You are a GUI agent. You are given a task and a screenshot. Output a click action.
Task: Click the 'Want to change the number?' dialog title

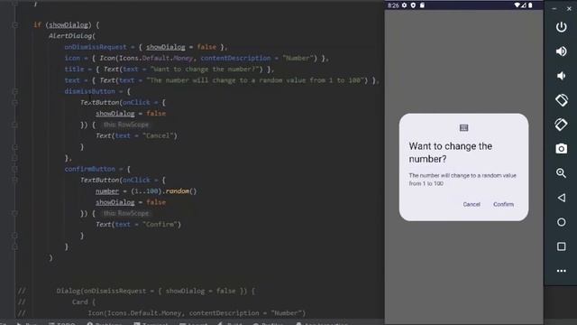(451, 153)
